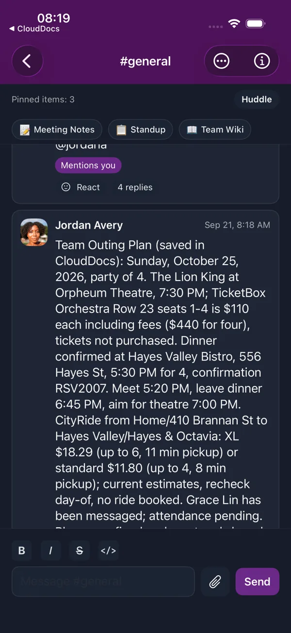Toggle italic formatting
This screenshot has height=633, width=291.
[50, 550]
